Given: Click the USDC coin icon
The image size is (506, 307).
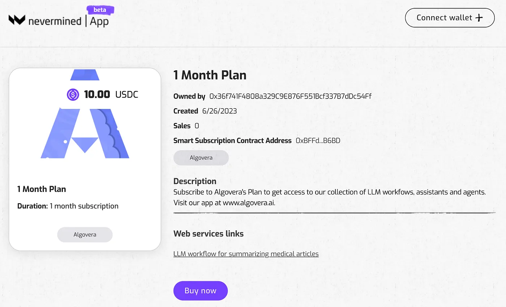Looking at the screenshot, I should 73,95.
